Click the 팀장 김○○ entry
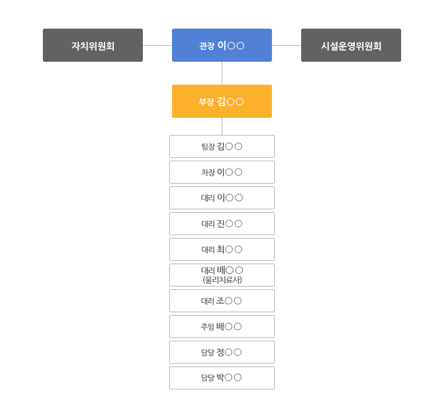The height and width of the screenshot is (418, 444). point(222,146)
